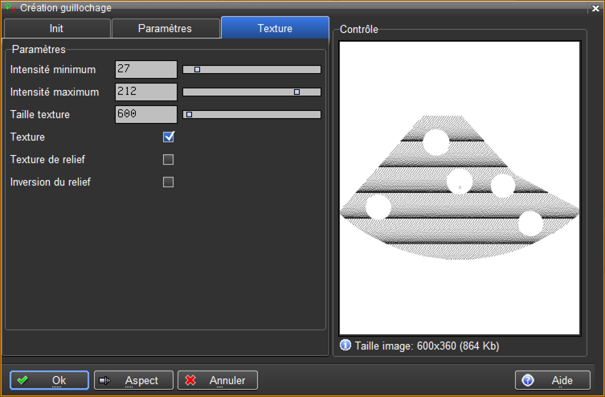
Task: Confirm with the Ok button
Action: (x=49, y=380)
